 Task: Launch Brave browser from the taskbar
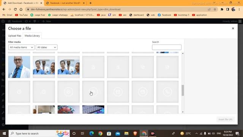[x=135, y=134]
